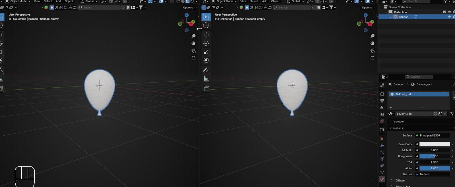The image size is (455, 187).
Task: Toggle the Collection exclude checkbox
Action: [x=444, y=12]
